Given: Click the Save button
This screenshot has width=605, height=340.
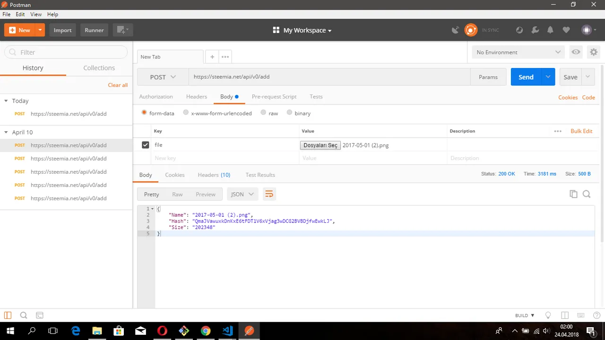Looking at the screenshot, I should click(570, 77).
